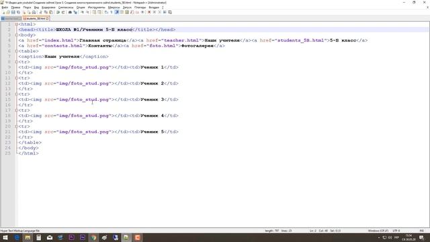Switch to the first document tab

tap(11, 18)
